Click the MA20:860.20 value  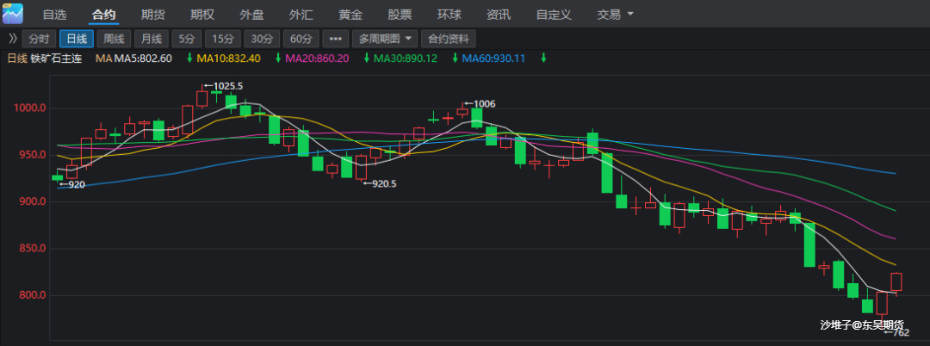click(x=317, y=58)
